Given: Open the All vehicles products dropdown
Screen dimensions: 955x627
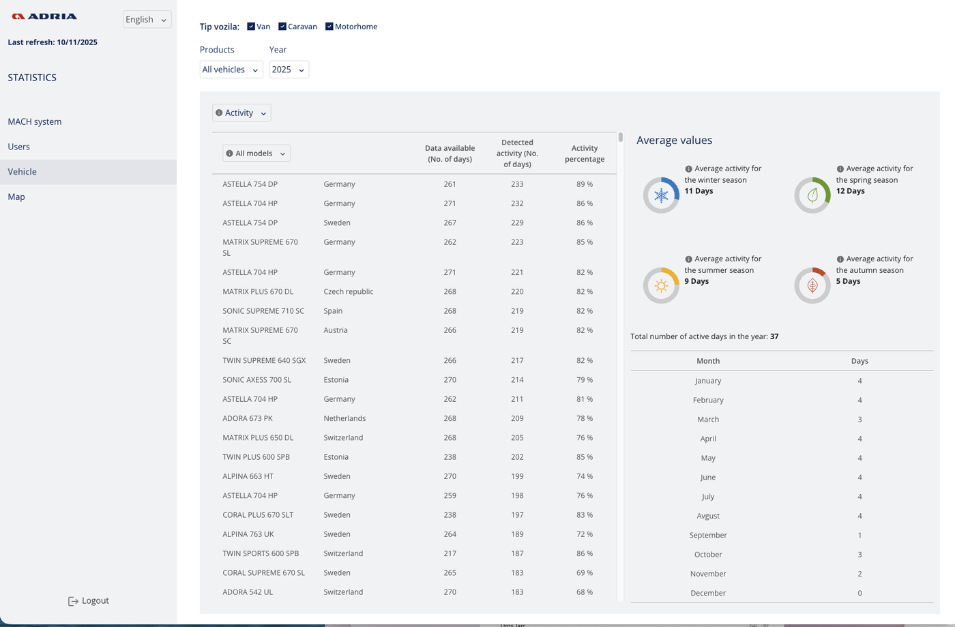Looking at the screenshot, I should pyautogui.click(x=231, y=70).
